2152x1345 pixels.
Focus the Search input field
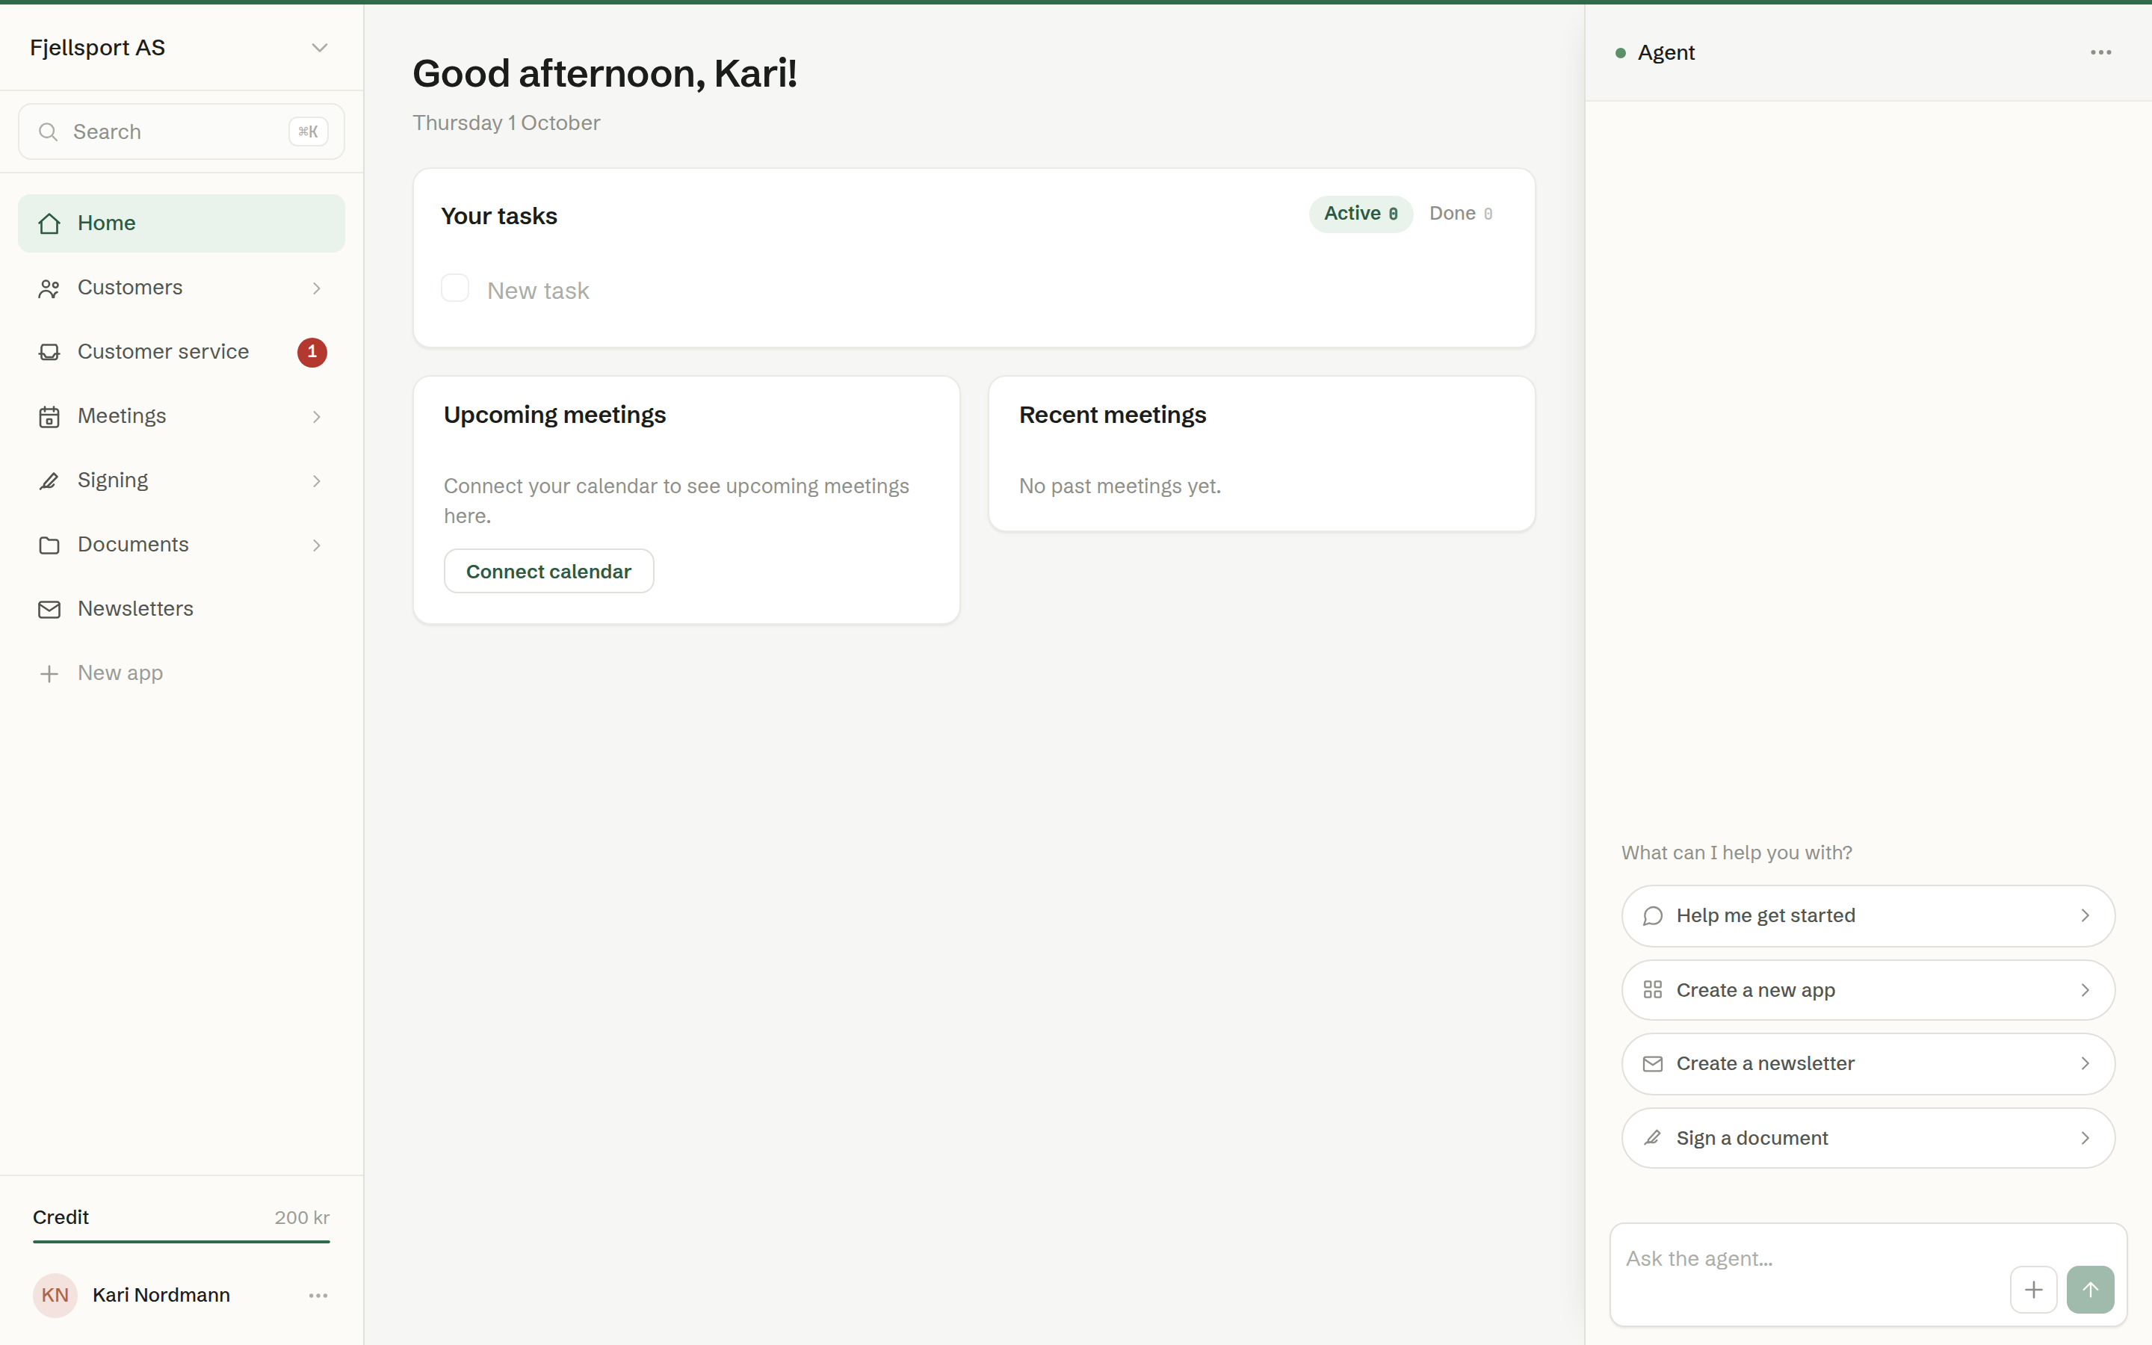coord(182,132)
